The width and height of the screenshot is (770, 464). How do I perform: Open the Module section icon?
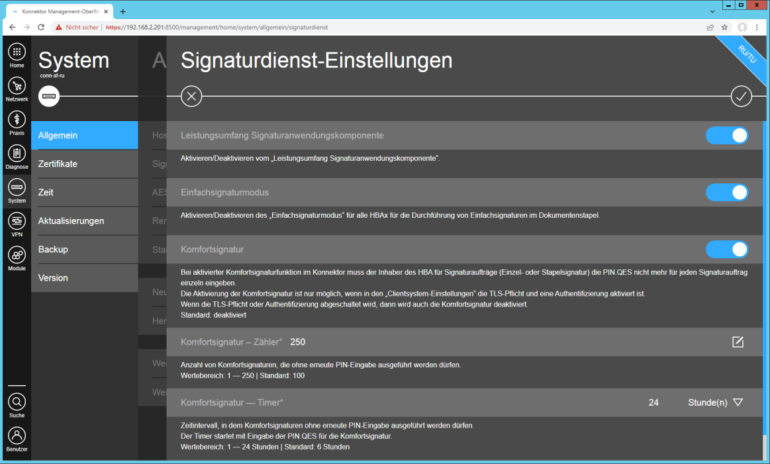(x=17, y=255)
